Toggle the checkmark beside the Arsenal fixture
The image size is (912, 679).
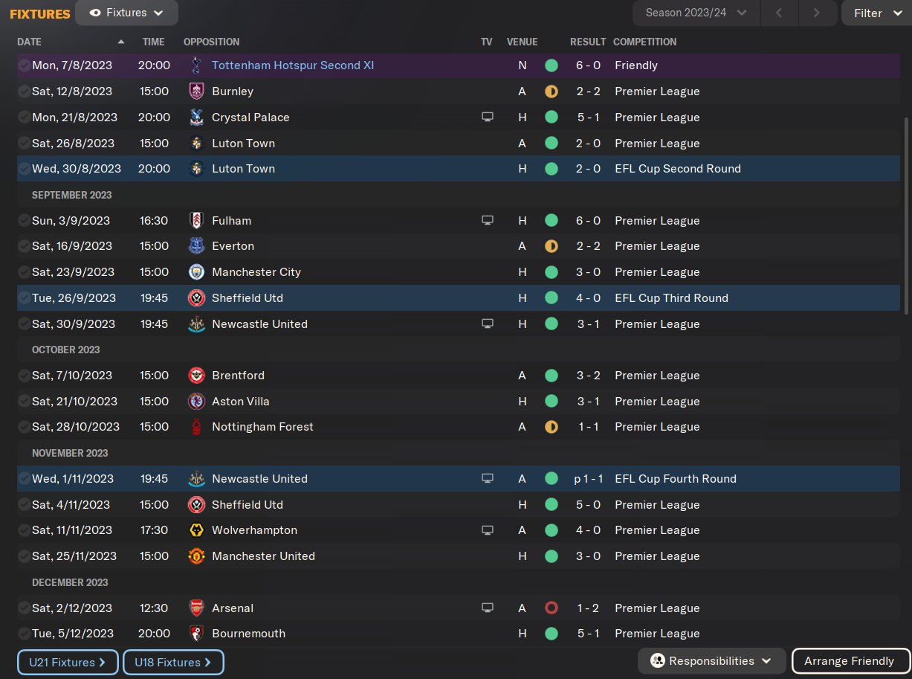pos(25,608)
